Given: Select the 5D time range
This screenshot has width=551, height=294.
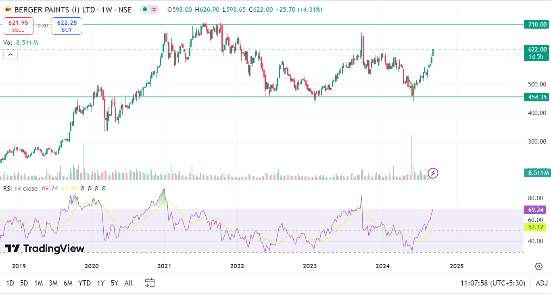Looking at the screenshot, I should (x=24, y=283).
